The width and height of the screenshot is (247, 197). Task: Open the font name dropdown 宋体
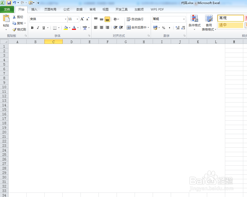pyautogui.click(x=65, y=19)
